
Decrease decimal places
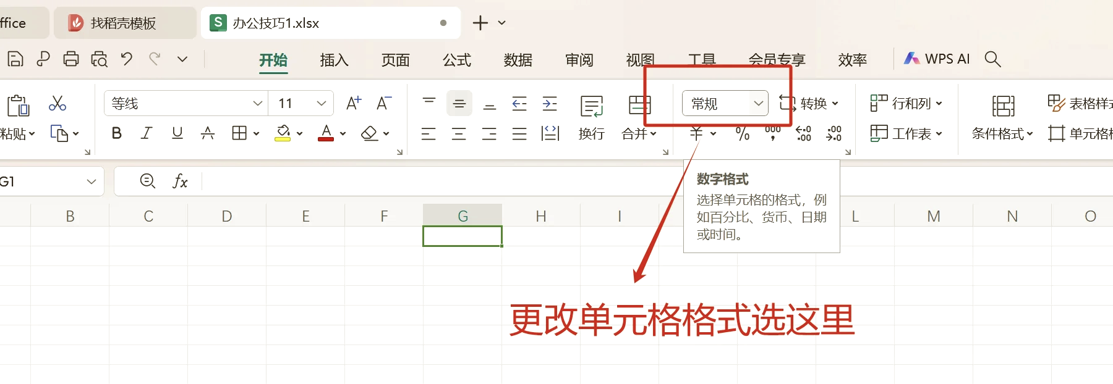834,133
